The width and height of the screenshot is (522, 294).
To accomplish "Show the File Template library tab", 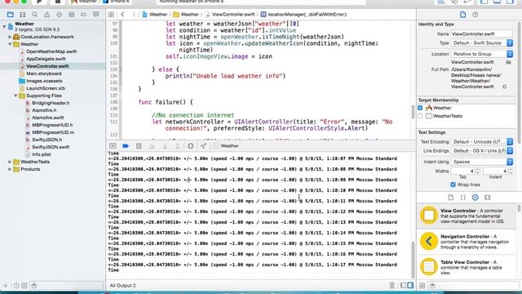I will point(451,198).
